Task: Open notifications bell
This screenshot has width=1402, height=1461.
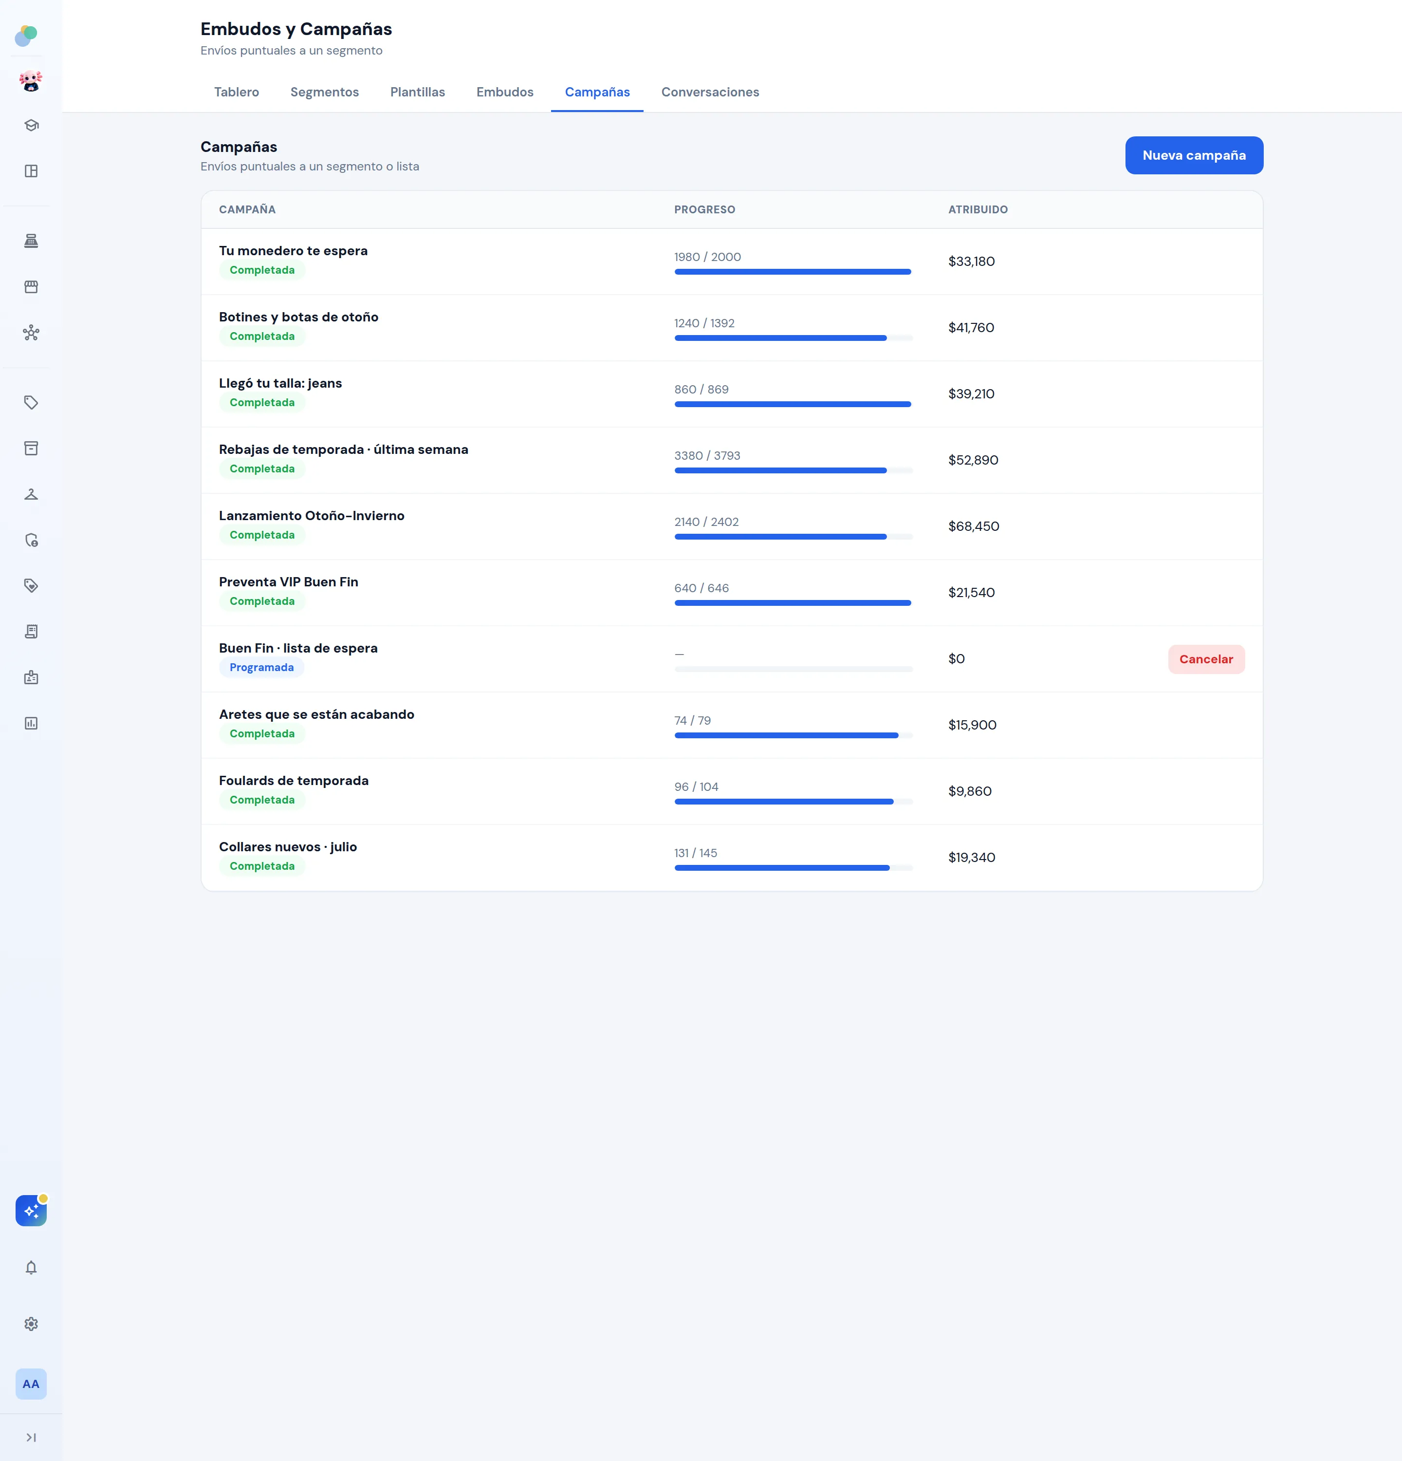Action: [31, 1268]
